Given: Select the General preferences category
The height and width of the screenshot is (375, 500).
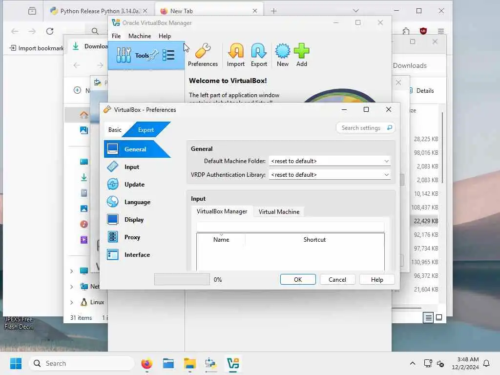Looking at the screenshot, I should coord(137,149).
